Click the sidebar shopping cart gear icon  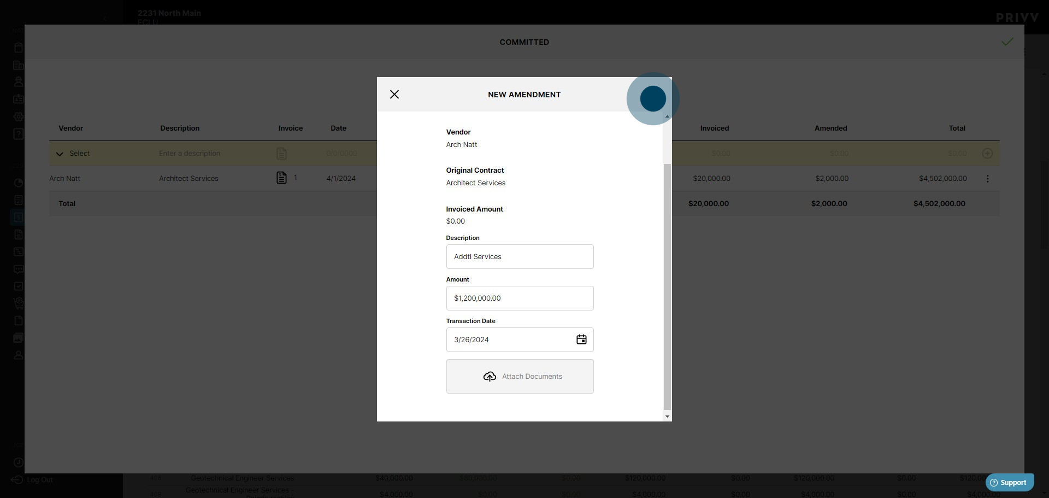click(18, 303)
